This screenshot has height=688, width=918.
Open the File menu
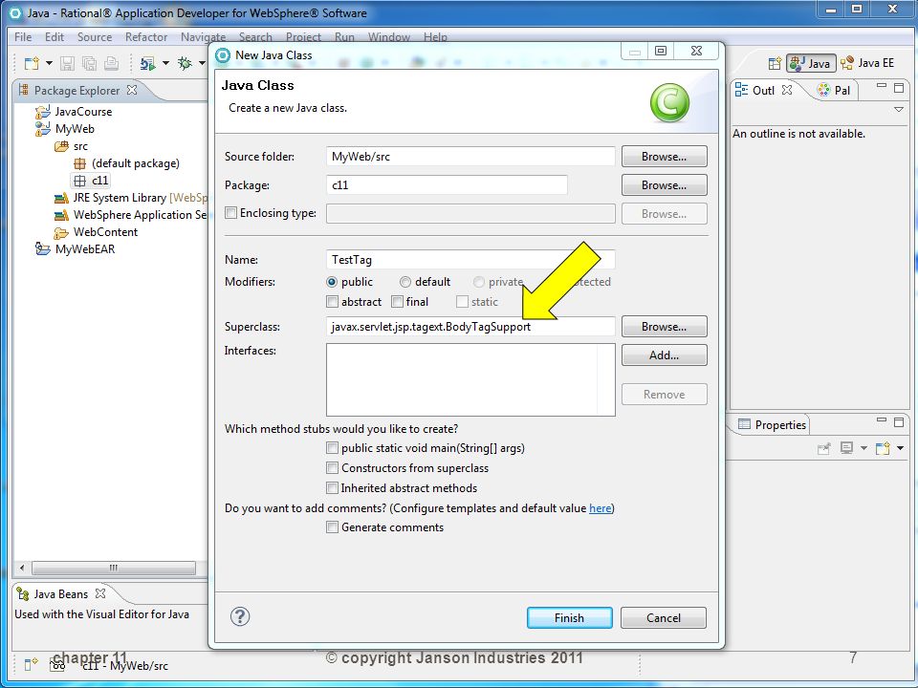coord(23,37)
